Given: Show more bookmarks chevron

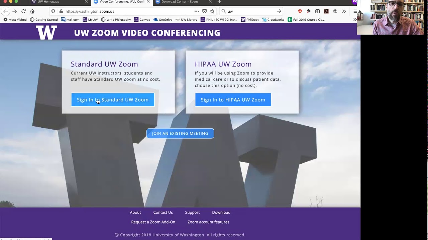Looking at the screenshot, I should 355,20.
